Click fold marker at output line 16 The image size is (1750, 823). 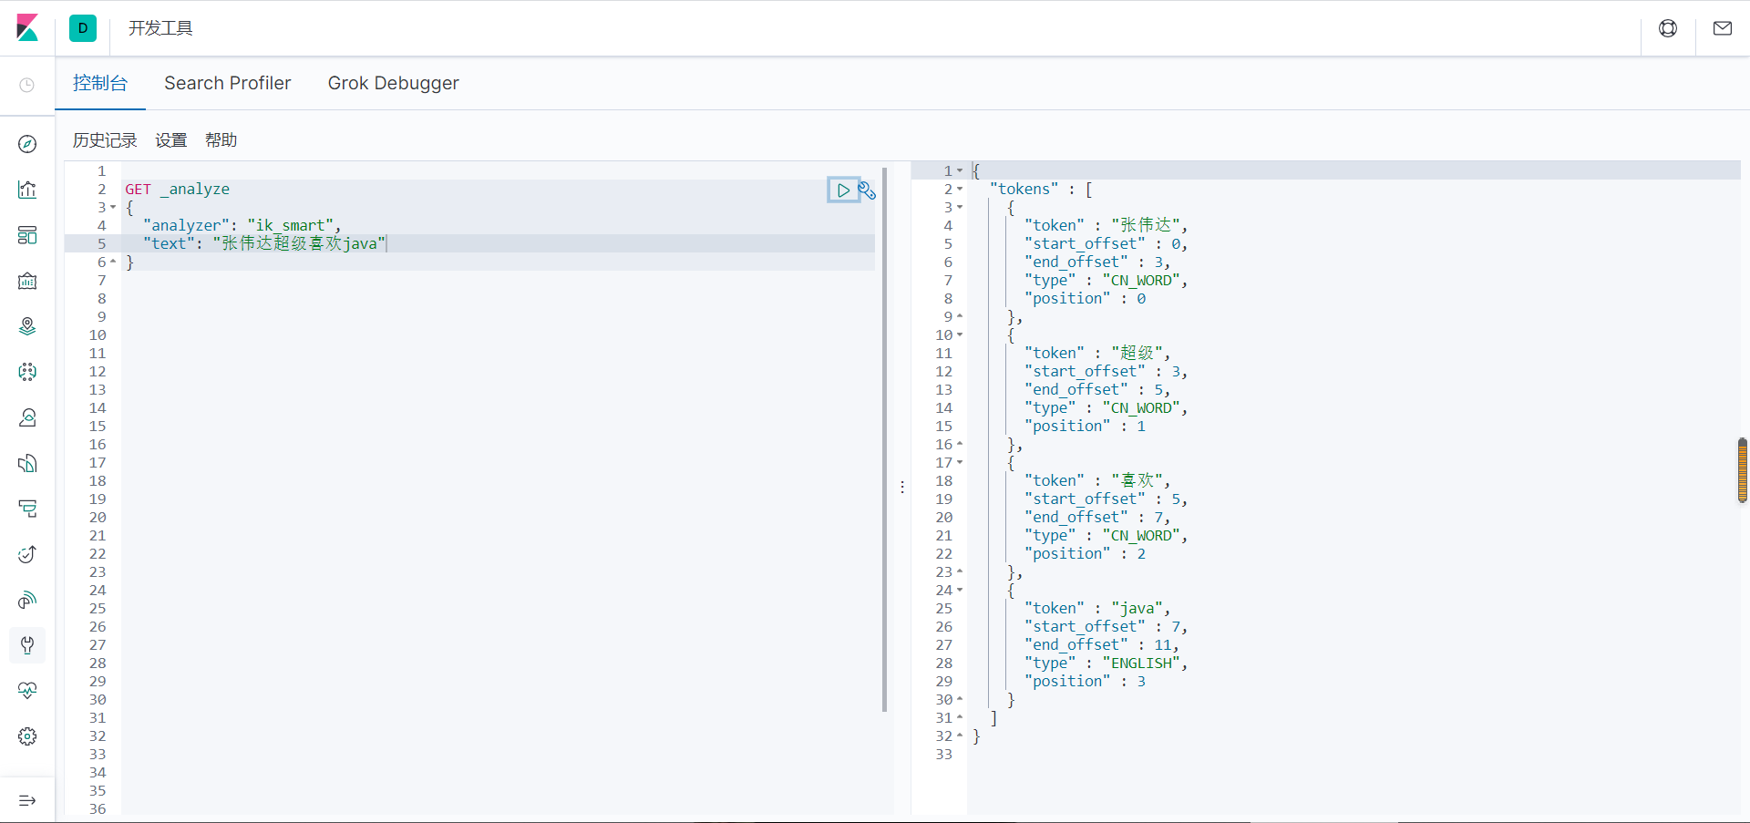tap(960, 445)
